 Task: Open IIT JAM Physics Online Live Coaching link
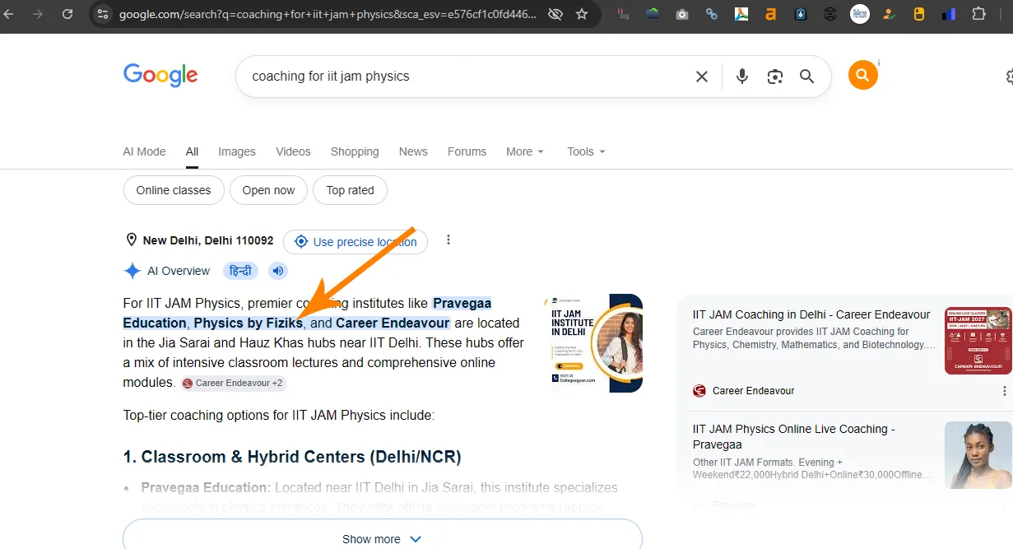pos(793,436)
